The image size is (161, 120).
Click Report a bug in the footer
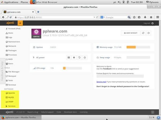pyautogui.click(x=33, y=112)
